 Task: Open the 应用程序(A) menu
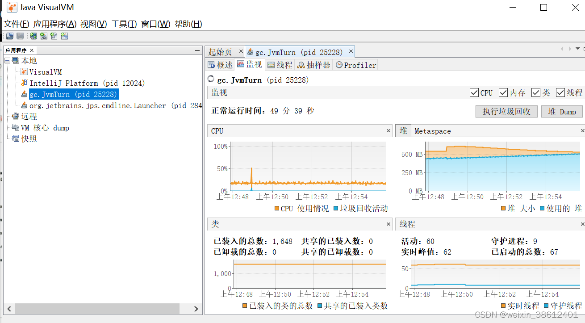coord(55,24)
